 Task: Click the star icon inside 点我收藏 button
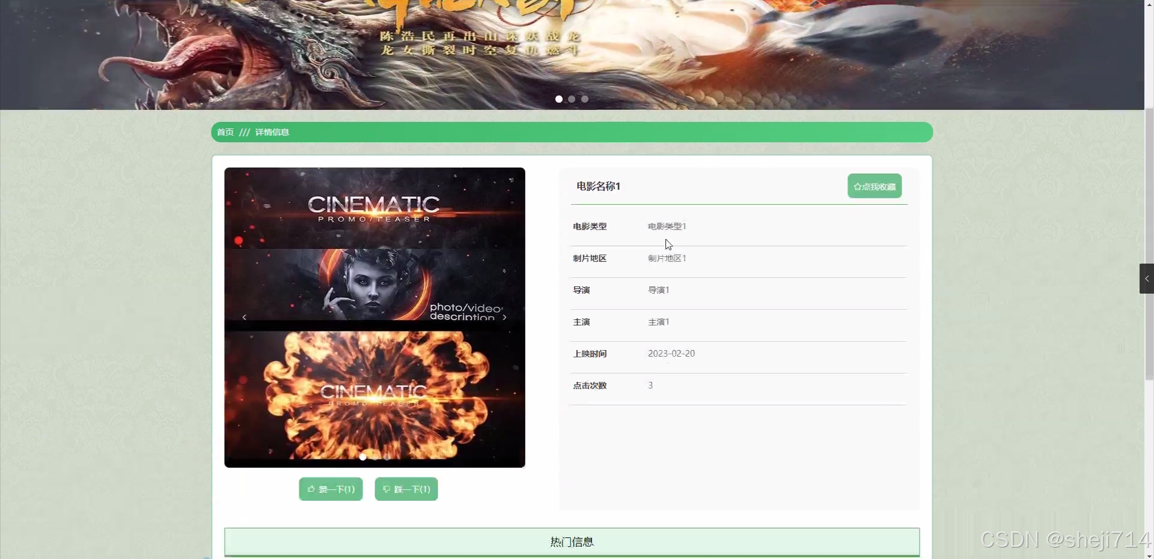(x=857, y=186)
